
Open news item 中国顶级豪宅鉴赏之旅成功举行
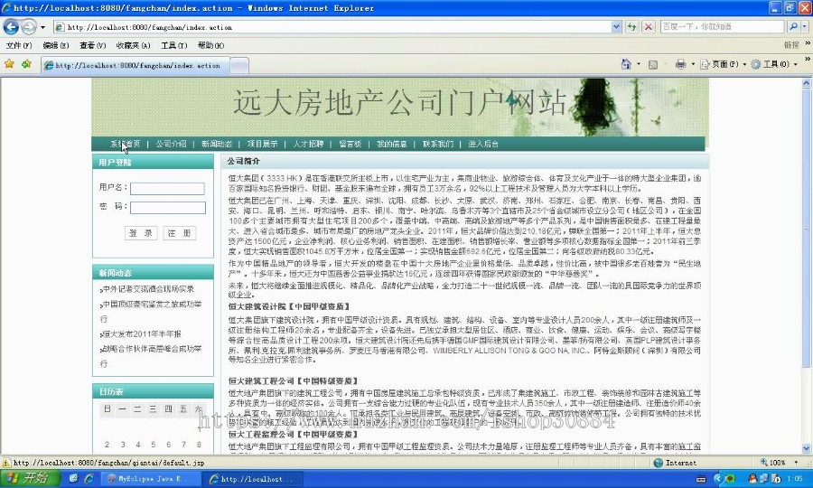(150, 311)
